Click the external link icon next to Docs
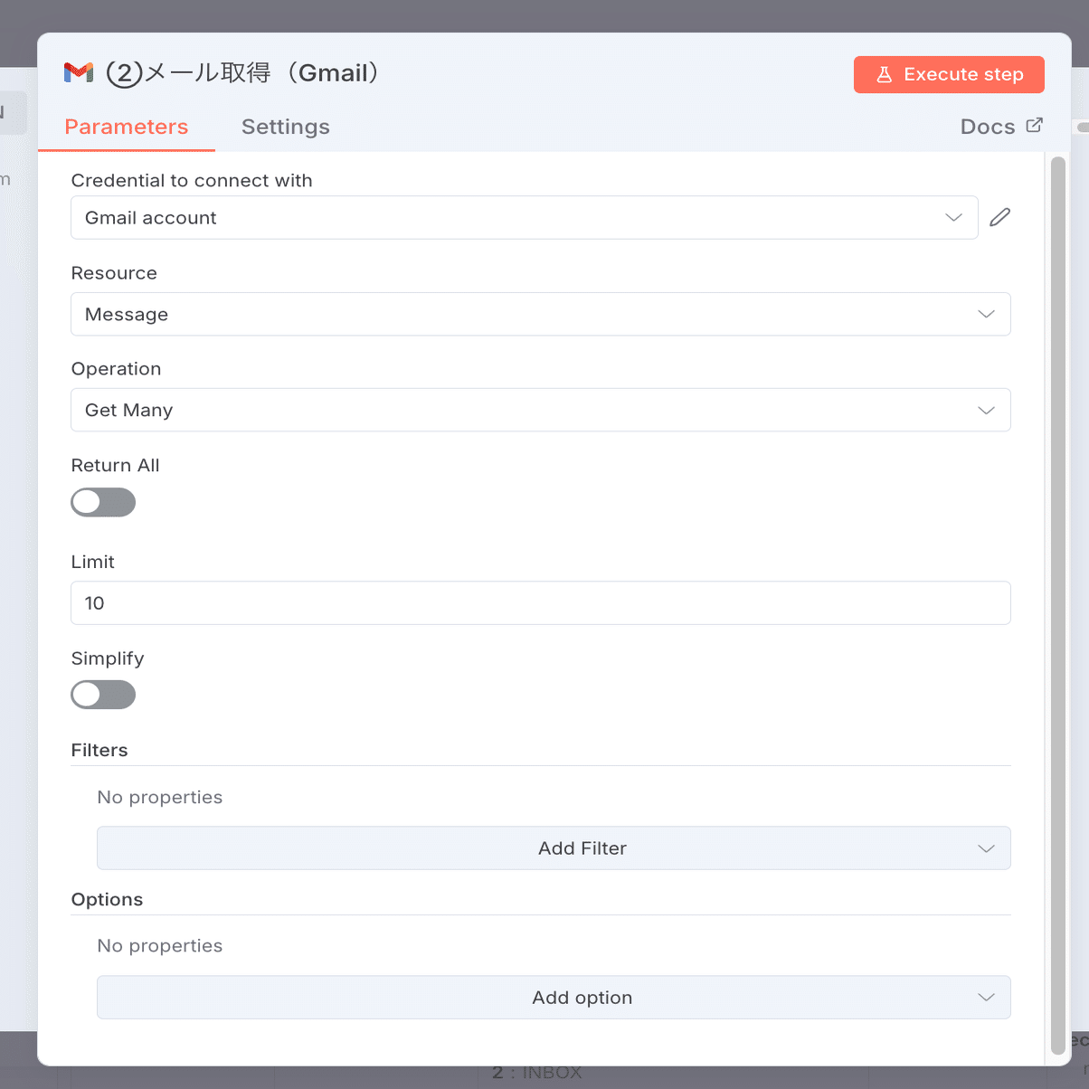The height and width of the screenshot is (1089, 1089). pyautogui.click(x=1035, y=125)
